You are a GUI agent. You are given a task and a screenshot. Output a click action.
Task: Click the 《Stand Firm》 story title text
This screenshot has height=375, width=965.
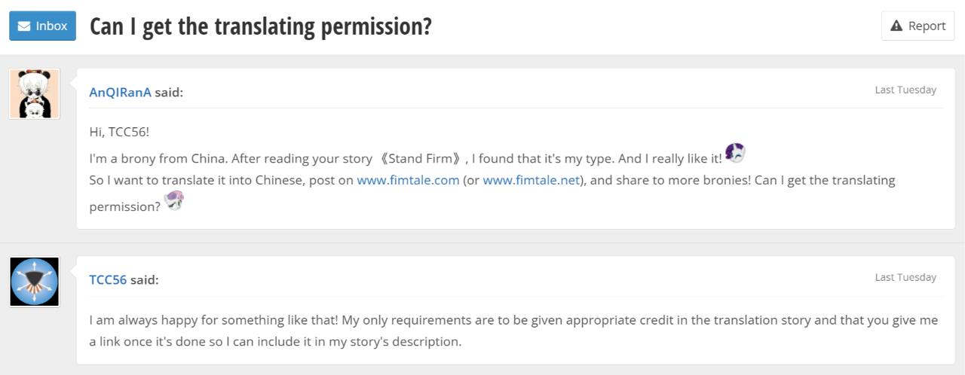pos(420,158)
